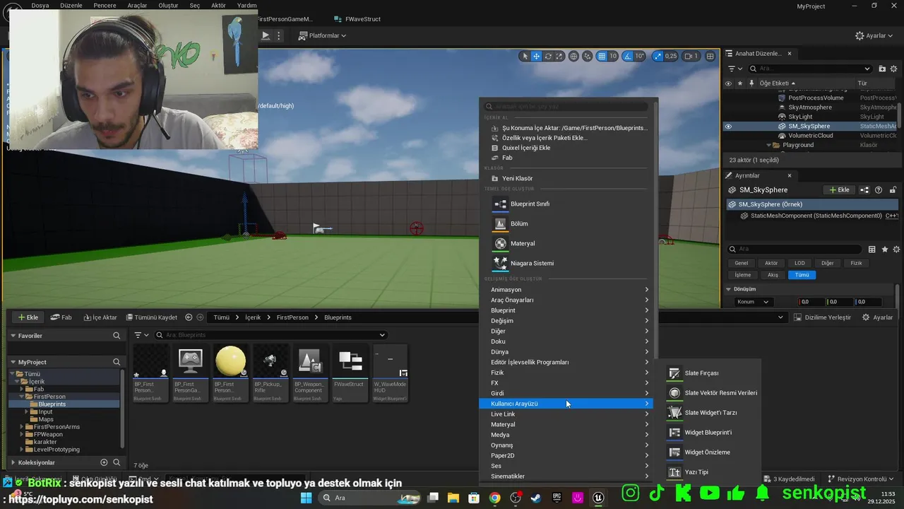Activate the scale gizmo tool
Screen dimensions: 904x509
(559, 56)
